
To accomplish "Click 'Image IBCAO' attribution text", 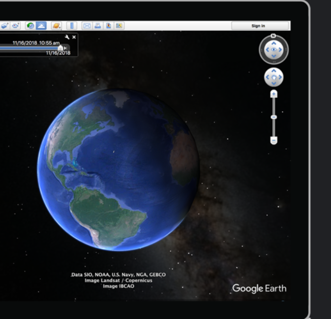I will click(x=119, y=286).
